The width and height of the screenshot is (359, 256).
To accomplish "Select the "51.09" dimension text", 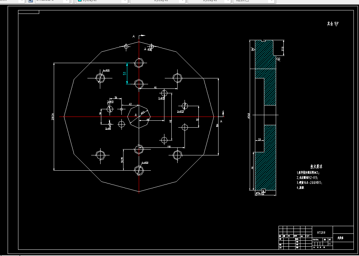I will (122, 160).
